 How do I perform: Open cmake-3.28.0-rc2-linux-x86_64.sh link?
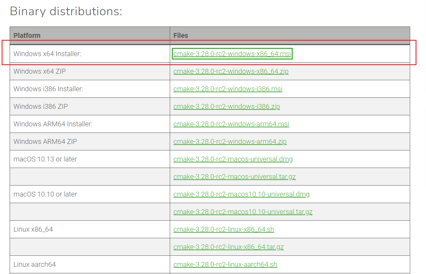[x=224, y=229]
